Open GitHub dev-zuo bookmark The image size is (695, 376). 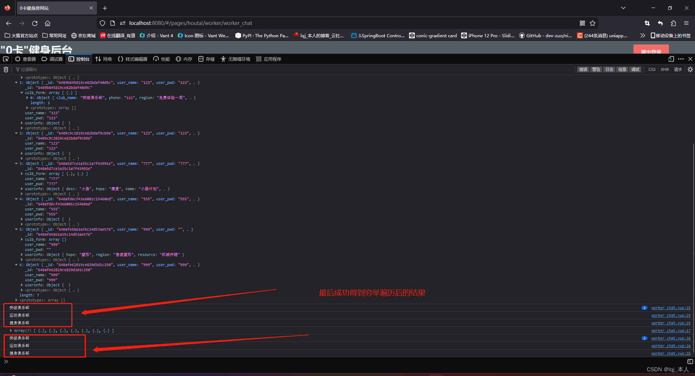pos(546,35)
